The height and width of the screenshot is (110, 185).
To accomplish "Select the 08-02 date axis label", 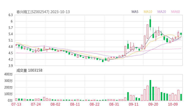I will 55,104.
